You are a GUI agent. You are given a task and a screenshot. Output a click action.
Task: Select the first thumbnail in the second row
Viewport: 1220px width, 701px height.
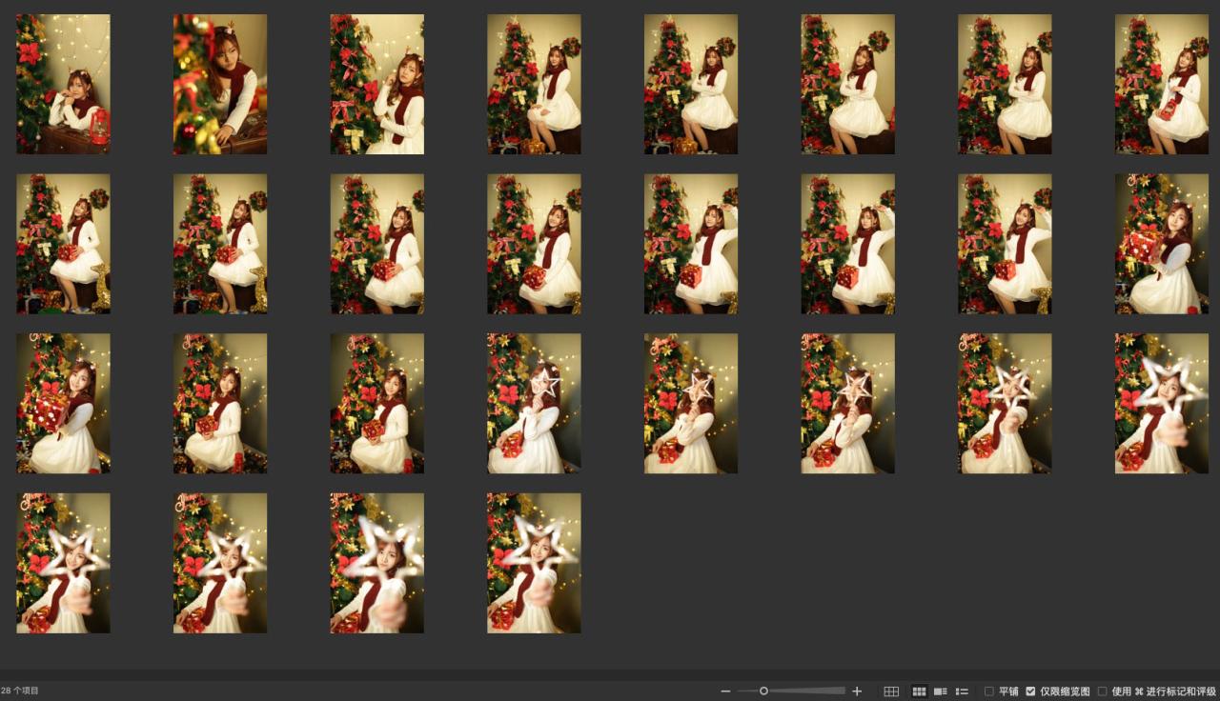click(63, 244)
